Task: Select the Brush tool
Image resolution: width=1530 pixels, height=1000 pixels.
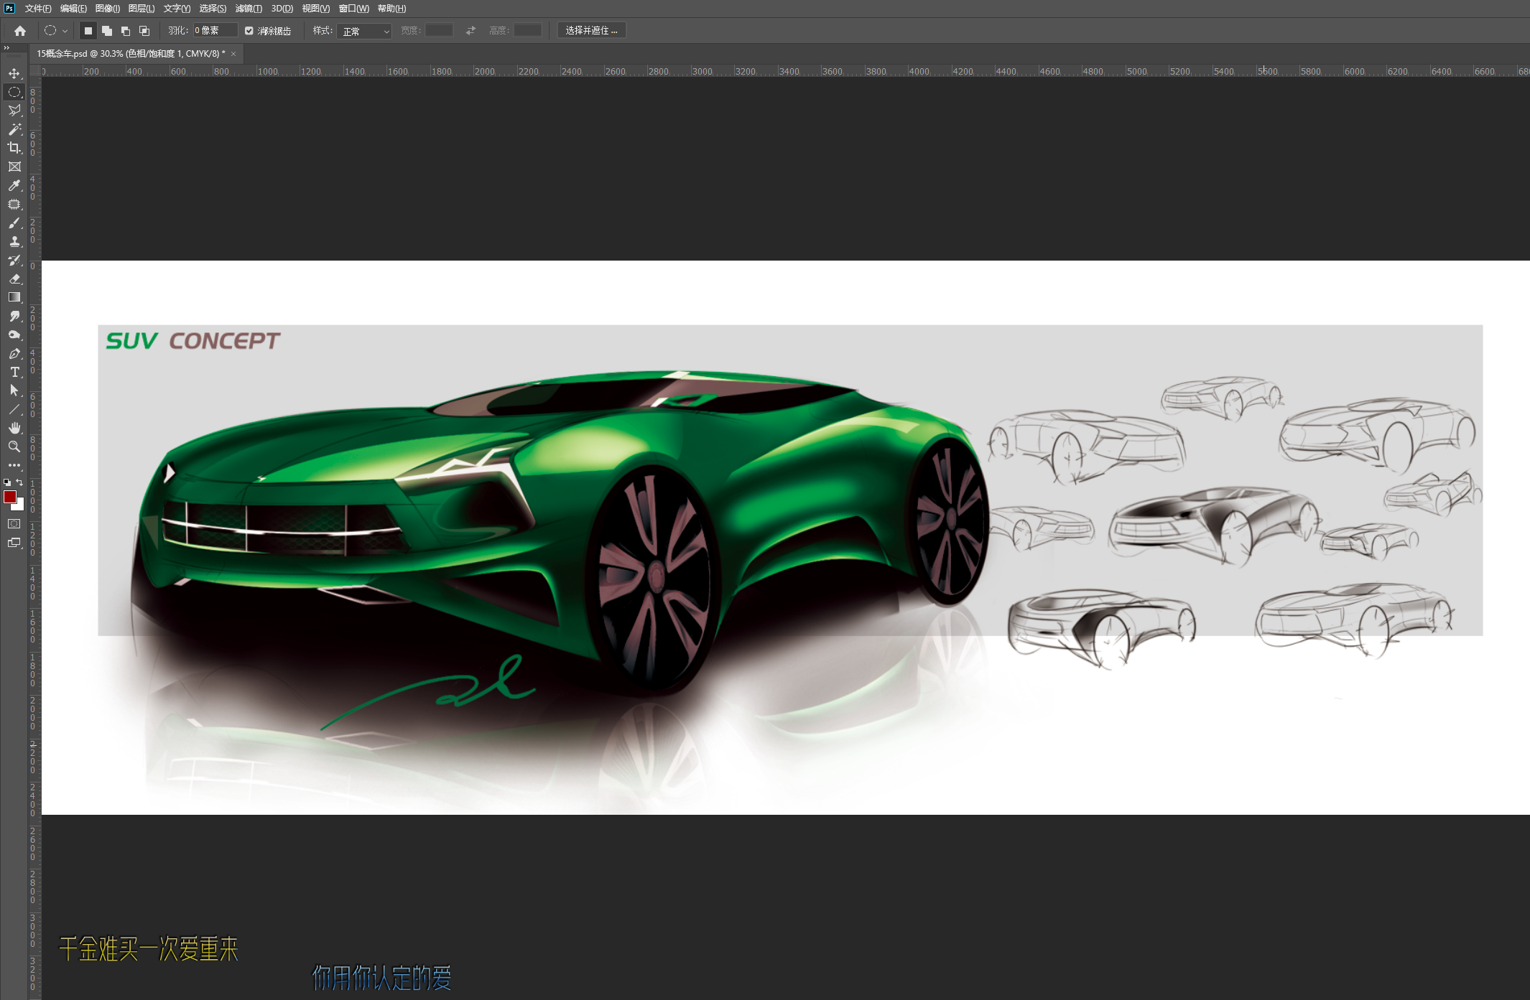Action: click(14, 223)
